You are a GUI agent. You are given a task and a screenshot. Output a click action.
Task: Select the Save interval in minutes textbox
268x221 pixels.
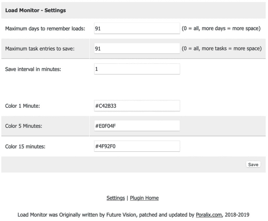coord(137,69)
